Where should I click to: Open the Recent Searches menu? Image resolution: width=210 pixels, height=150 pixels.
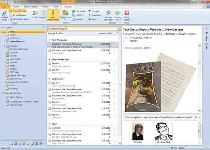[x=108, y=16]
